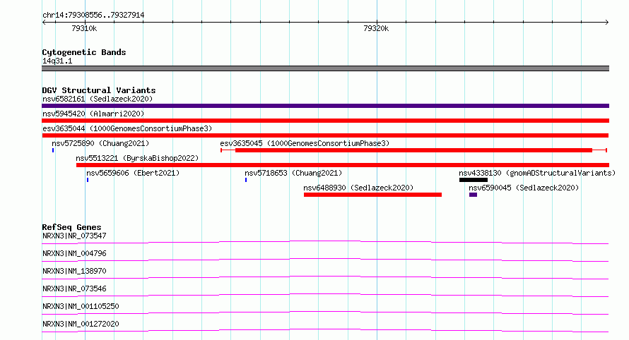Open the NRXN3|NM_001272020 transcript label
629x340 pixels.
[x=81, y=324]
